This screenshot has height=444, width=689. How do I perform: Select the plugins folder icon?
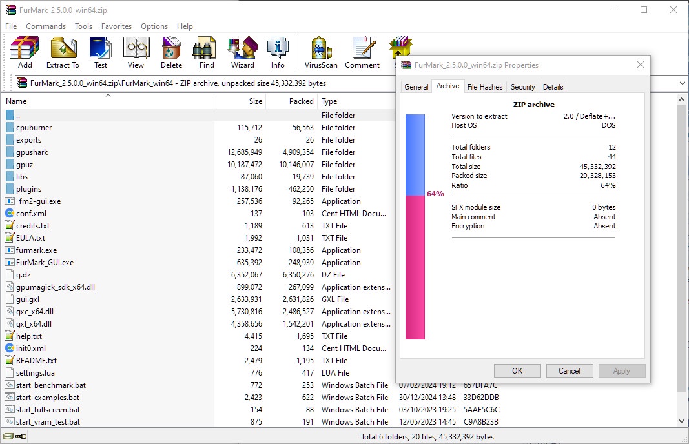pos(10,189)
